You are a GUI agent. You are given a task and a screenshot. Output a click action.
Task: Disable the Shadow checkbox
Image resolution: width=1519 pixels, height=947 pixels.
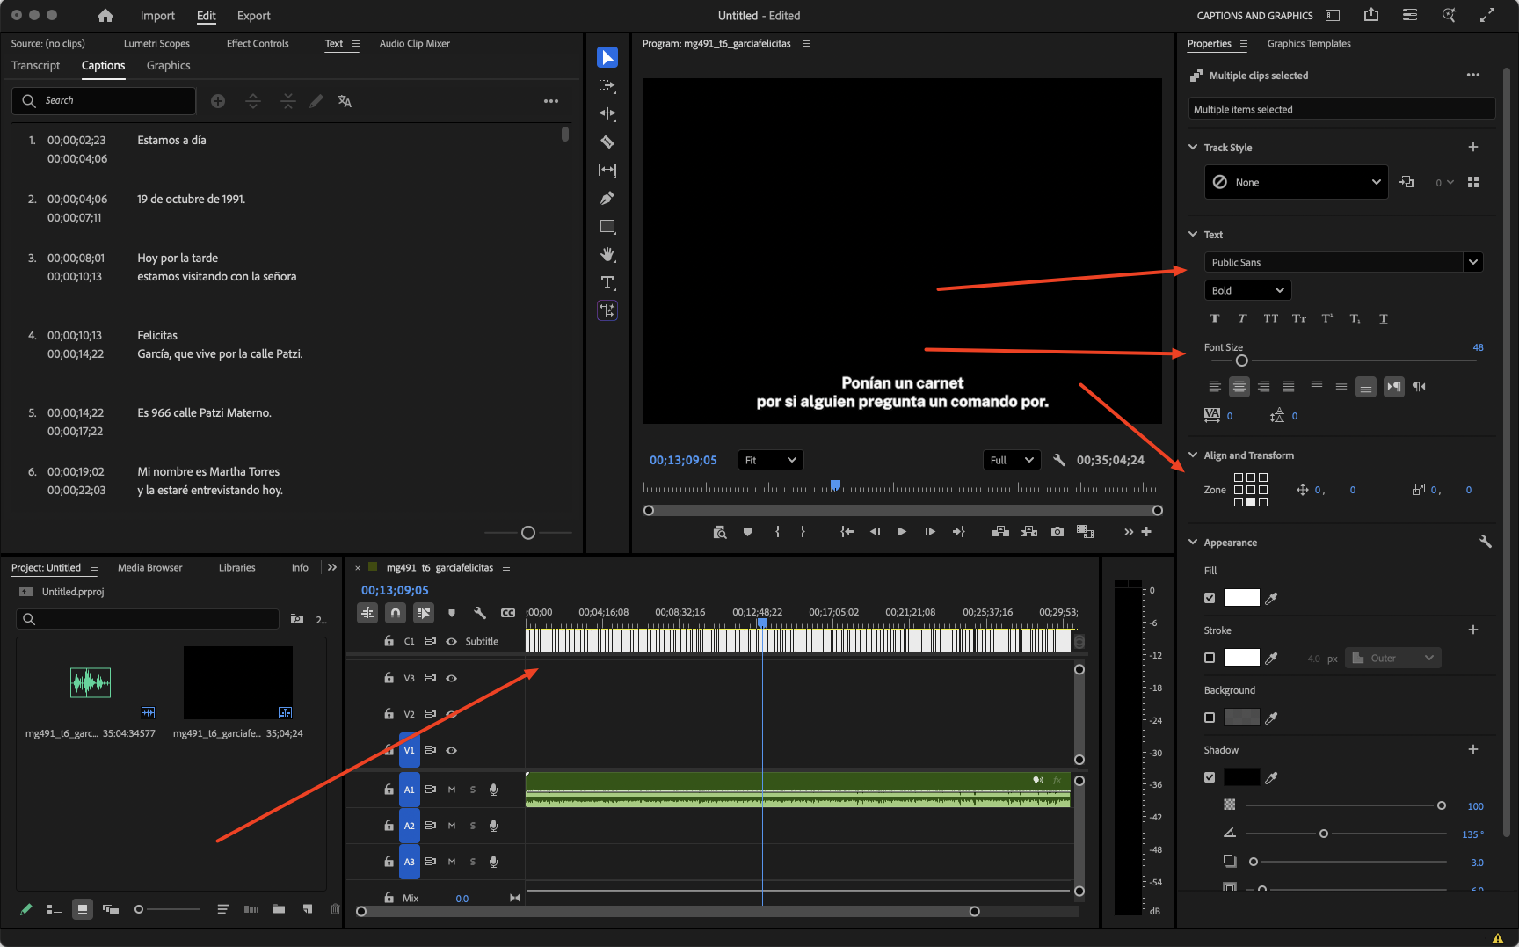click(1210, 777)
